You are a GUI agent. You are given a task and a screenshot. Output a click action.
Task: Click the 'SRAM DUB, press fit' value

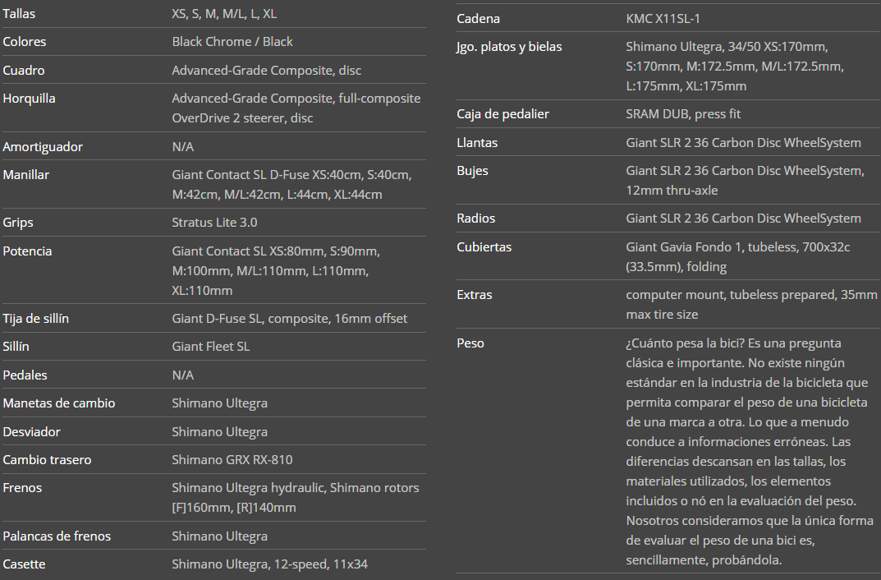click(x=683, y=114)
